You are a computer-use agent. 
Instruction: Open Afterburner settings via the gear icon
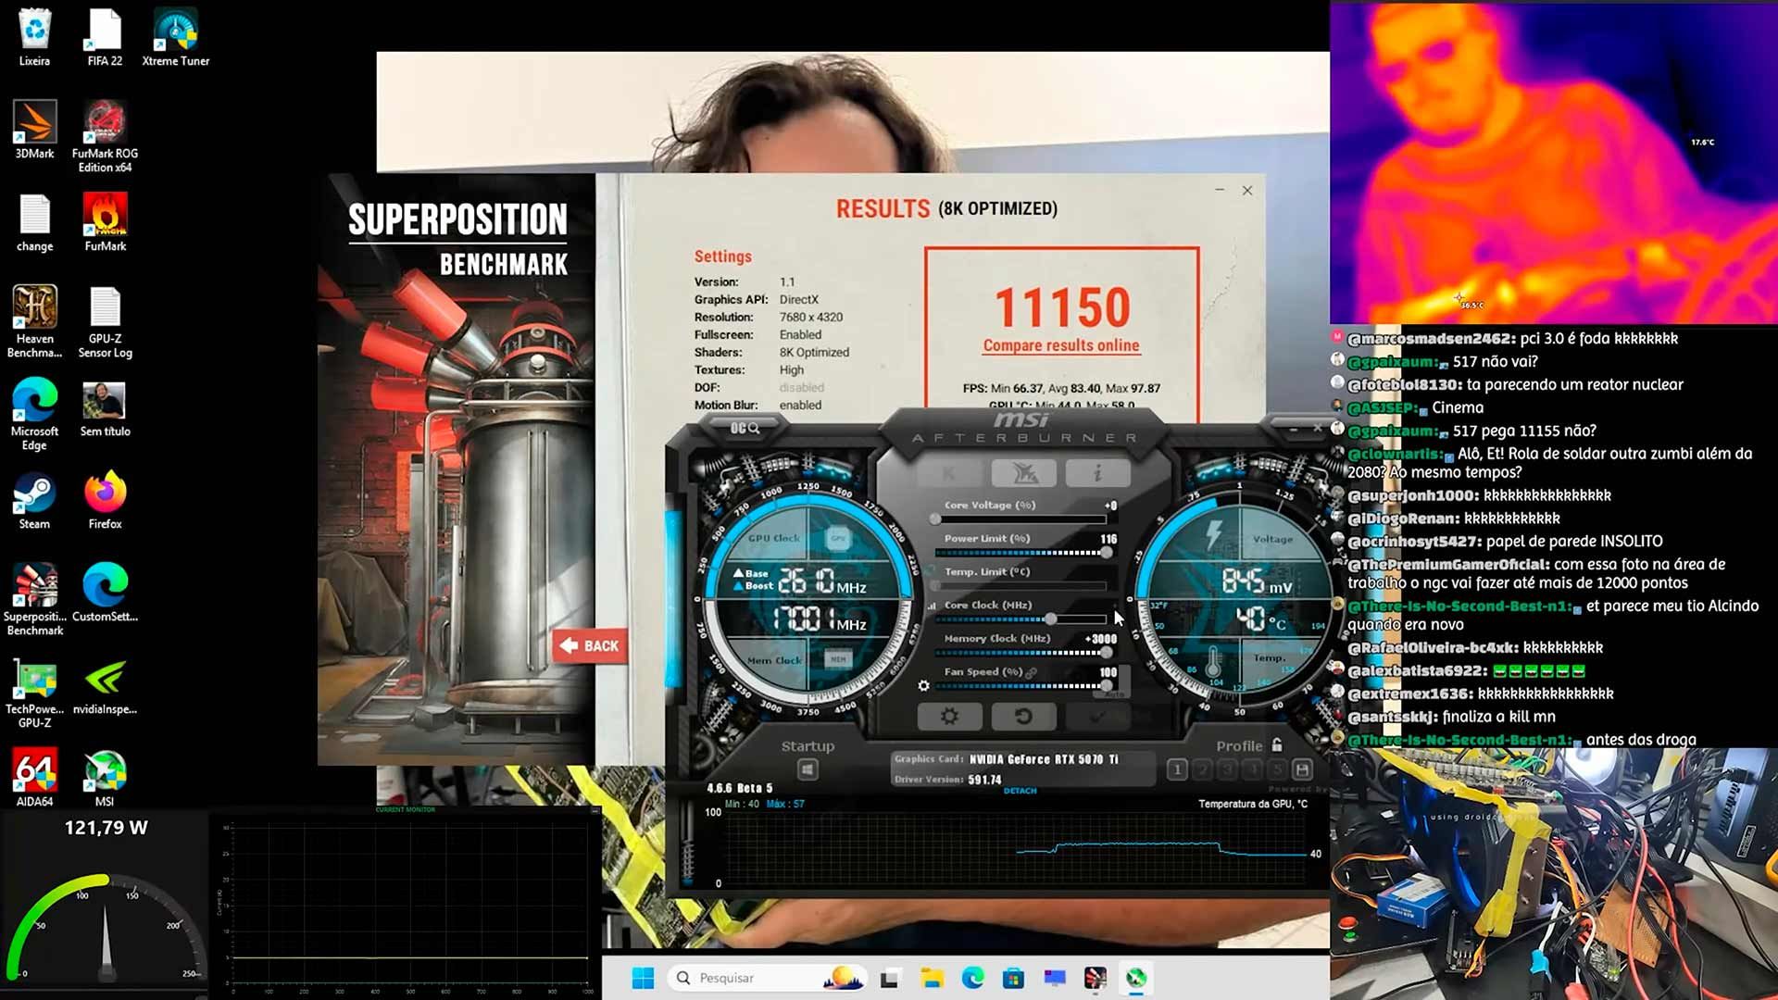949,718
